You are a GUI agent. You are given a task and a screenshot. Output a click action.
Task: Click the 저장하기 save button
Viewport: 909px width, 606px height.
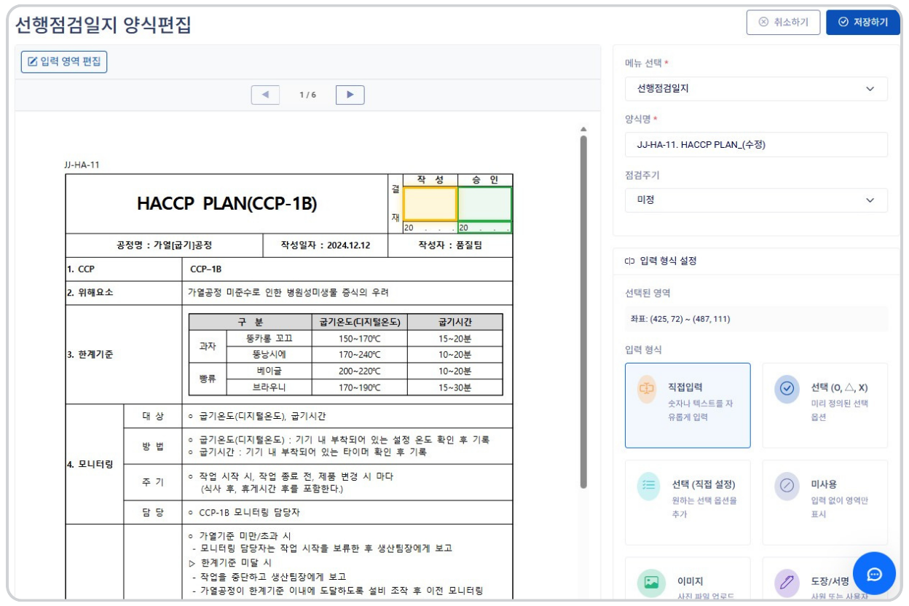tap(863, 22)
